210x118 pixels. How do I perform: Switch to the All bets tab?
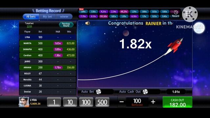pos(31,17)
